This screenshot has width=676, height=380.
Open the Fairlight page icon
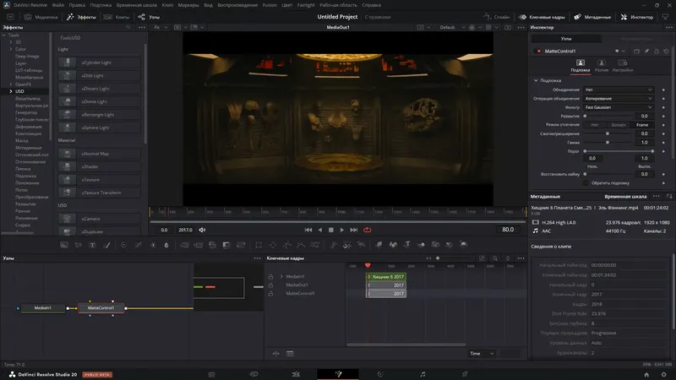[x=422, y=373]
